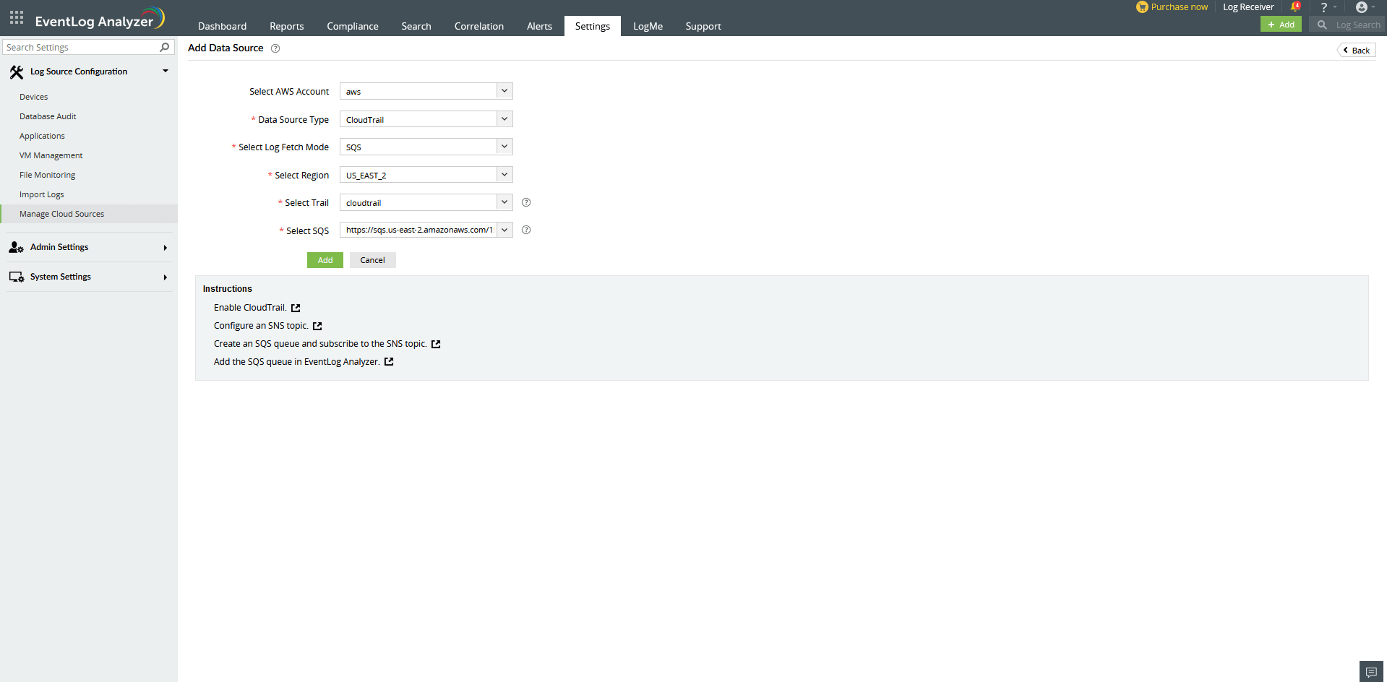
Task: Open the Select AWS Account dropdown
Action: pyautogui.click(x=504, y=91)
